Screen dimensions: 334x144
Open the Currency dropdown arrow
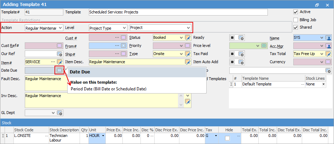(322, 62)
